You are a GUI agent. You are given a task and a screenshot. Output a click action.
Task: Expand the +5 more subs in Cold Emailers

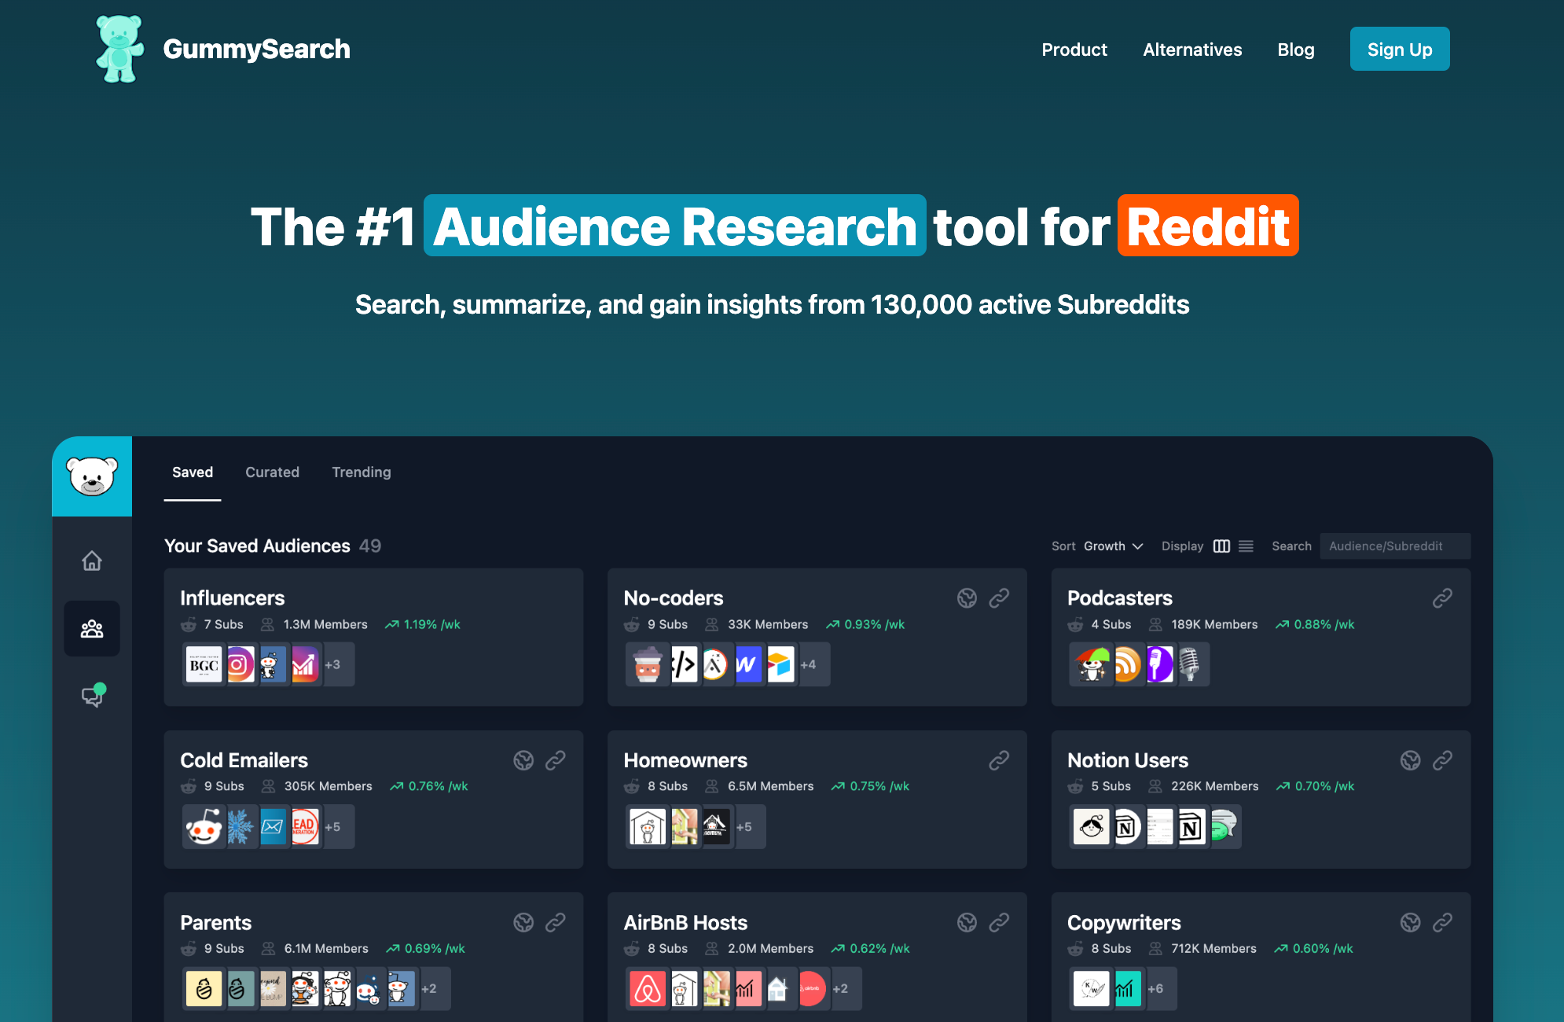pos(332,827)
